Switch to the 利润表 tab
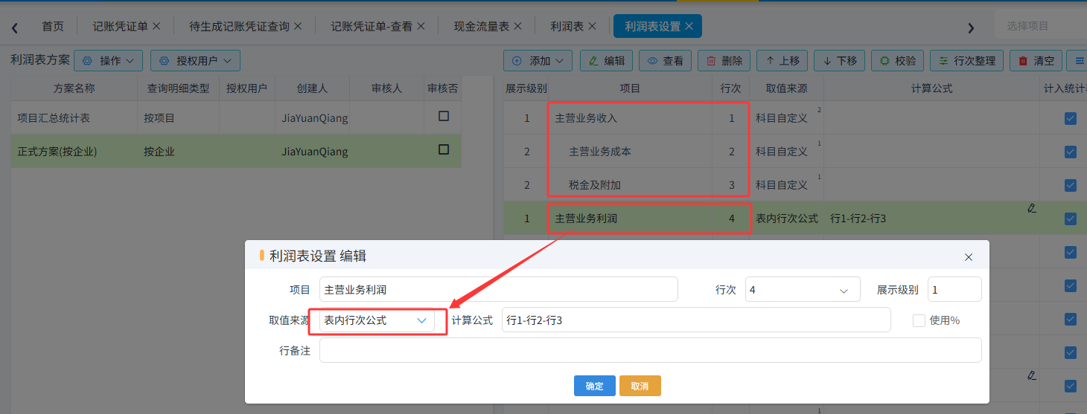The width and height of the screenshot is (1087, 414). (x=567, y=26)
